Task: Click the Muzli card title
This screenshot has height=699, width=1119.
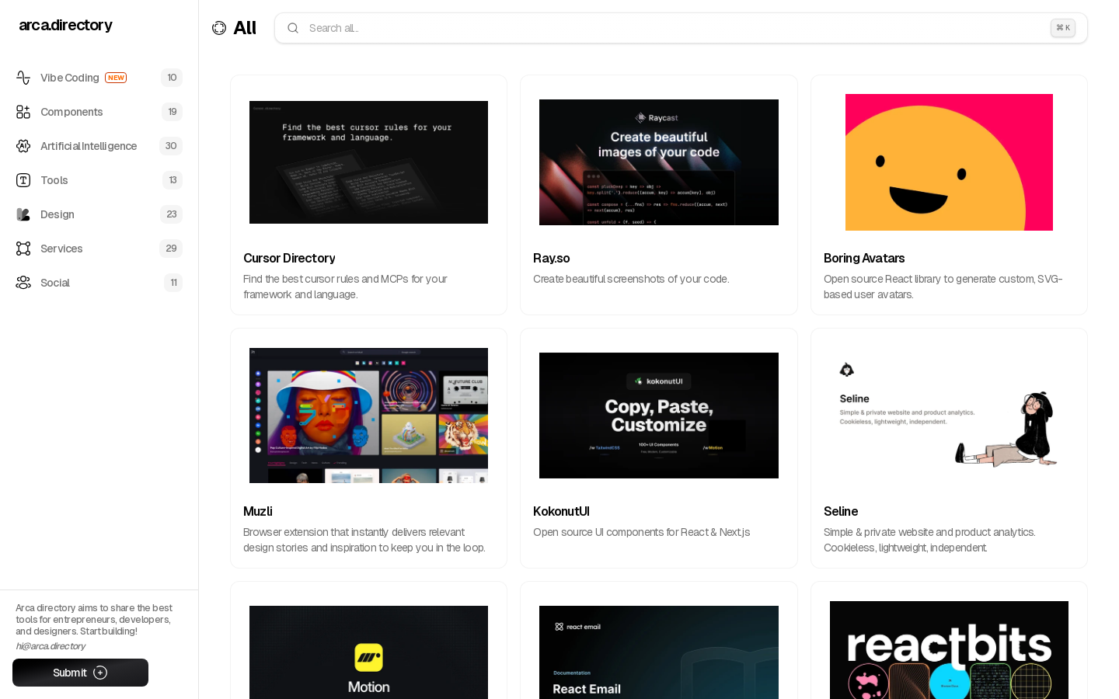Action: coord(258,511)
